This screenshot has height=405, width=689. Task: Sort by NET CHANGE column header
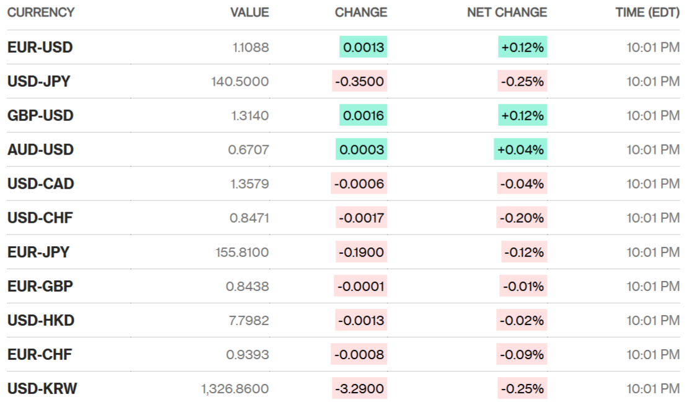(x=507, y=12)
